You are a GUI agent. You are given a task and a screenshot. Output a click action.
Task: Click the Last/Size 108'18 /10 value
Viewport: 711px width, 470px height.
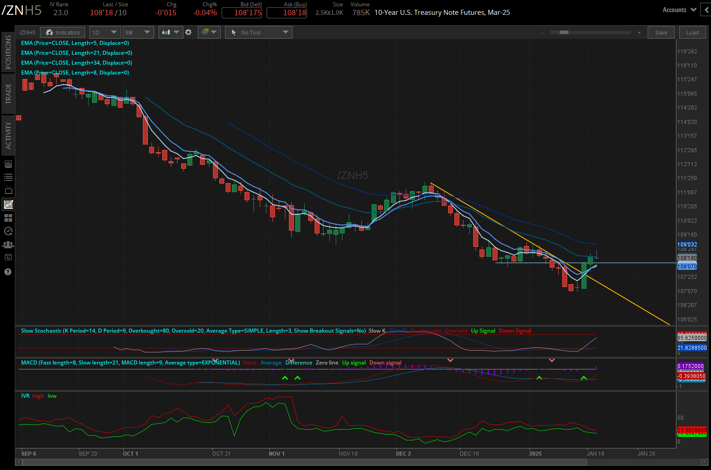[x=108, y=13]
